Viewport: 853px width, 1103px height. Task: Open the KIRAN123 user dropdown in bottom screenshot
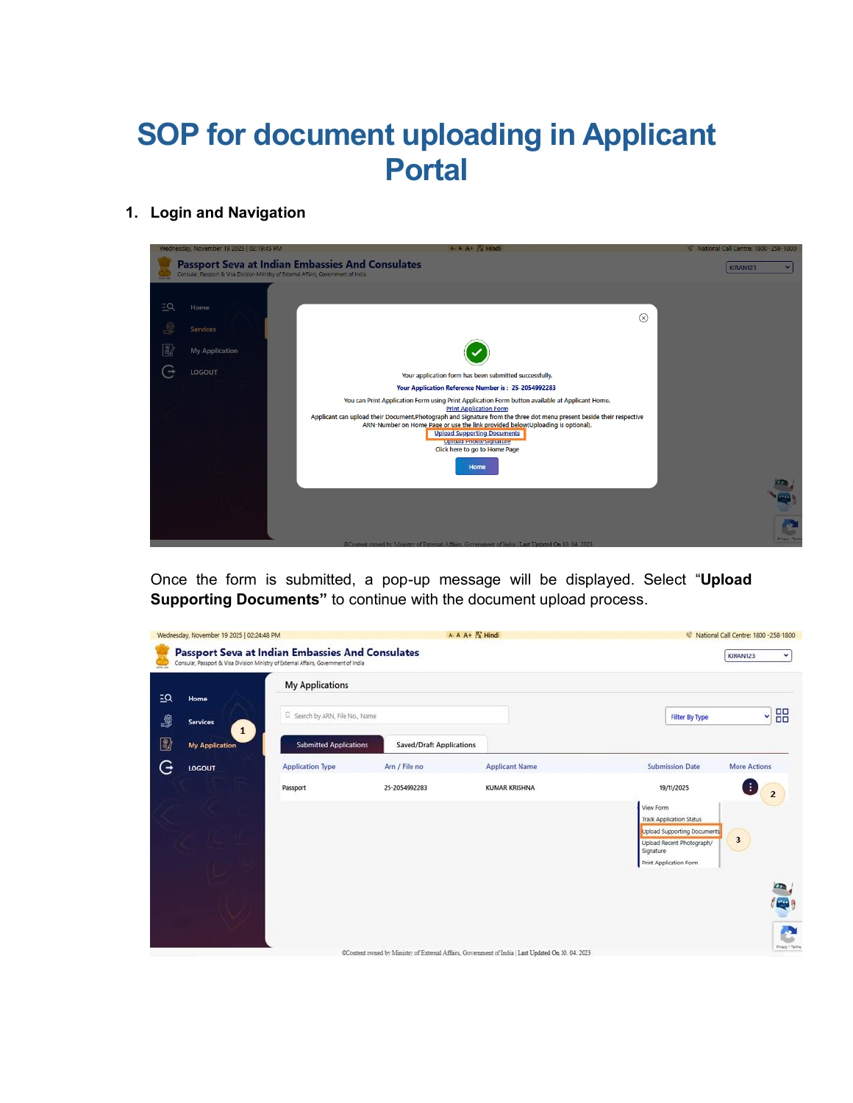click(758, 656)
